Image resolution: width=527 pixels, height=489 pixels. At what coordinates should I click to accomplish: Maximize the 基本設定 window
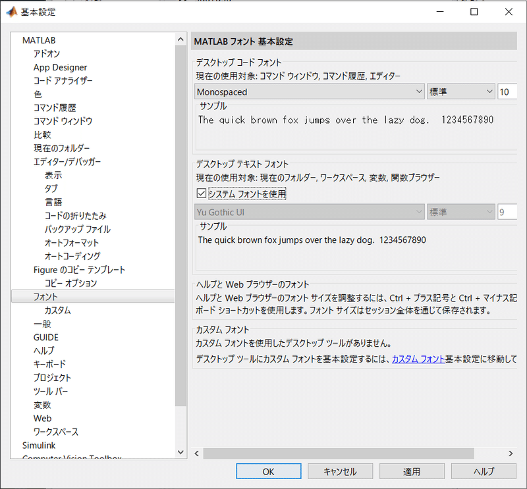(x=474, y=12)
